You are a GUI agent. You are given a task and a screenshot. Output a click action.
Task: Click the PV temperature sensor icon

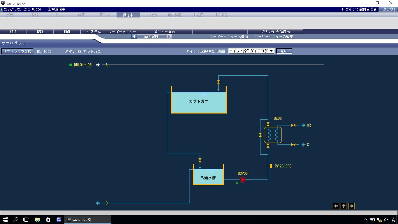[271, 166]
